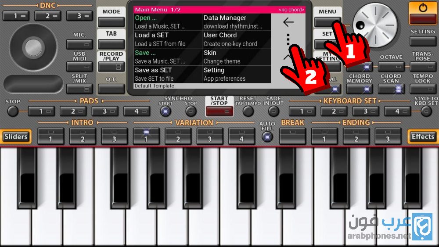
Task: Tap the ribbon touch strip under the joystick
Action: click(33, 84)
